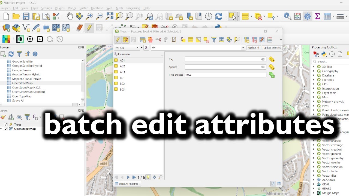Screen dimensions: 349x196
Task: Click the Python console icon
Action: point(218,27)
